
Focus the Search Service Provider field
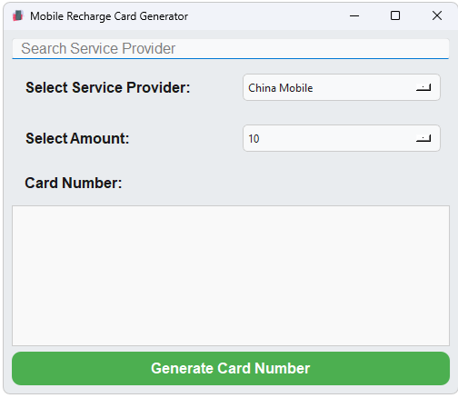[x=231, y=49]
